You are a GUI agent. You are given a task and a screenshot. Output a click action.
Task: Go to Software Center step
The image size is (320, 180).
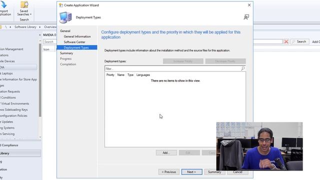click(74, 42)
